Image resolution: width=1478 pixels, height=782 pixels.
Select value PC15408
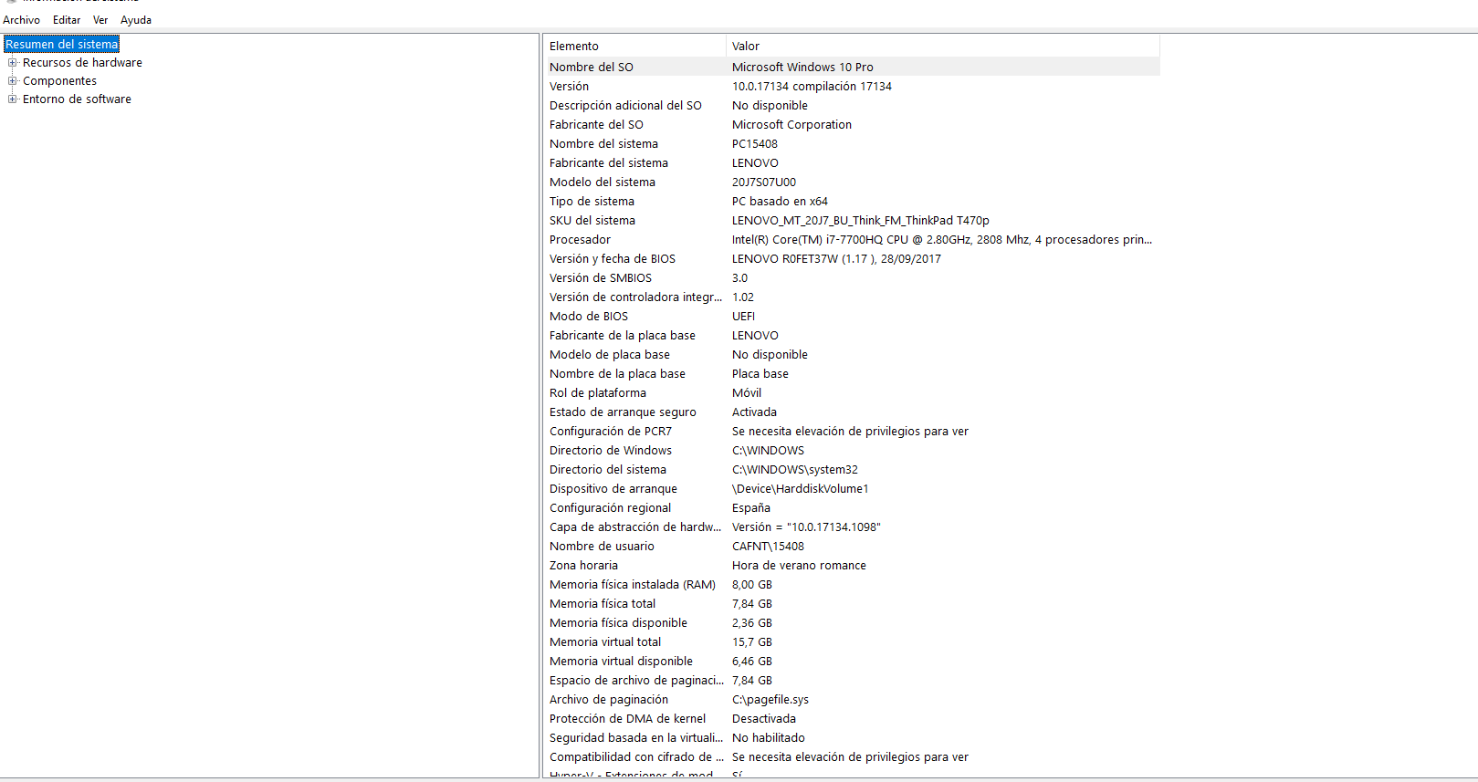(755, 143)
